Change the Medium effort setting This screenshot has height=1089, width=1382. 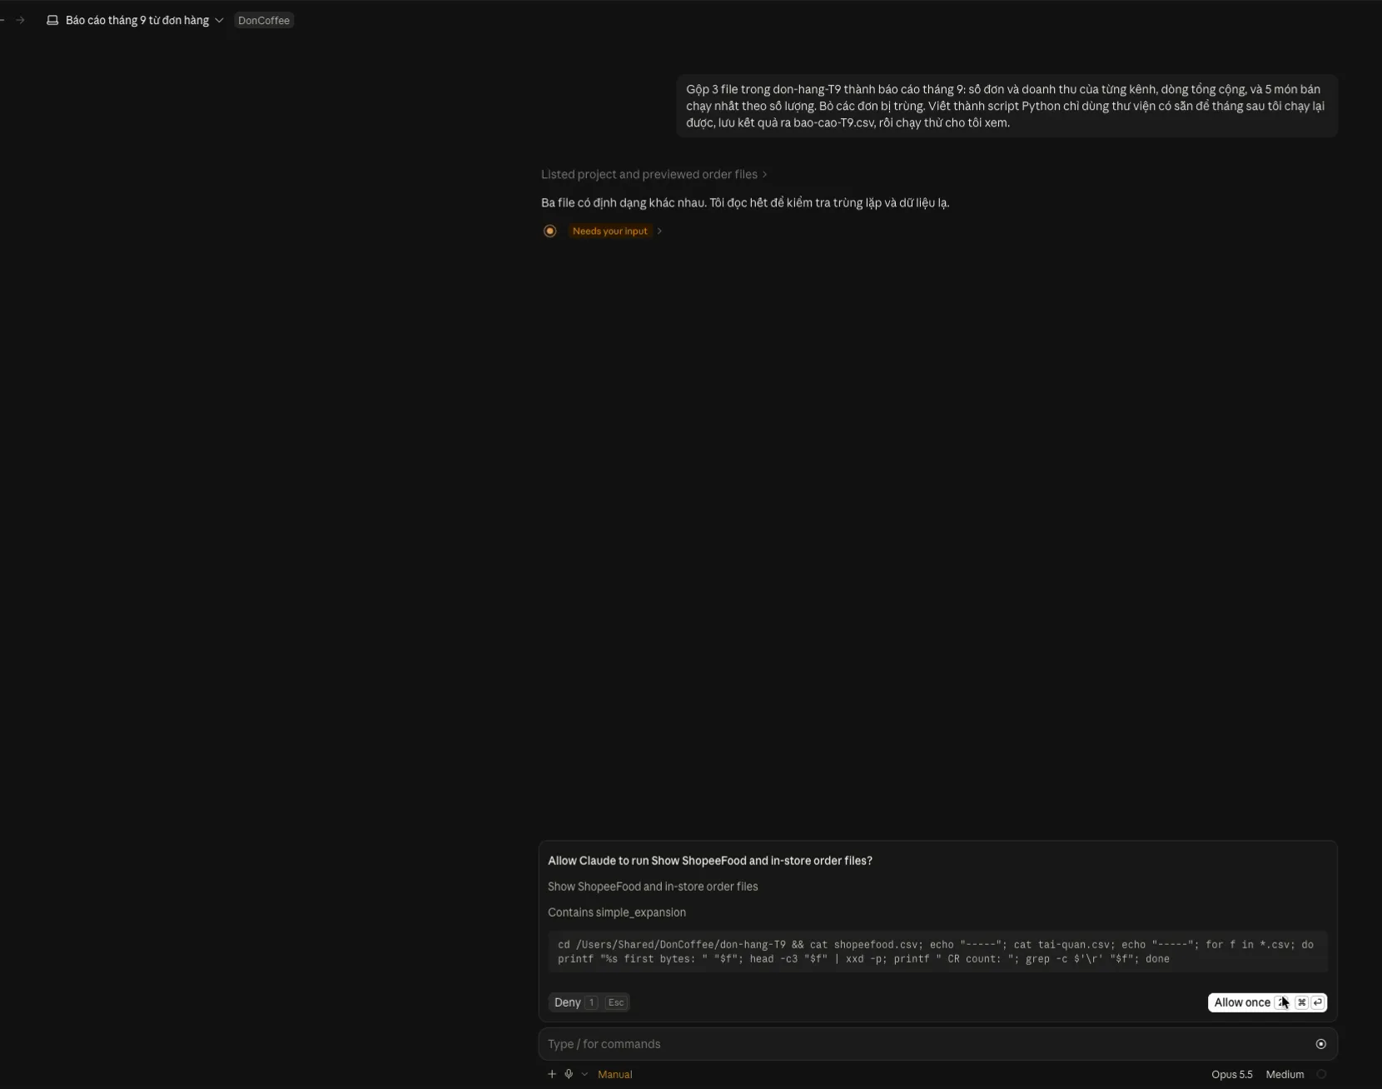1285,1074
